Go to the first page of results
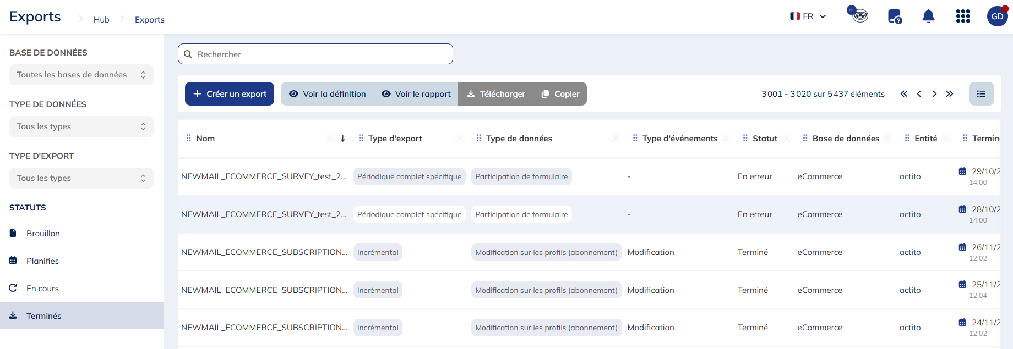Viewport: 1013px width, 349px height. (904, 94)
